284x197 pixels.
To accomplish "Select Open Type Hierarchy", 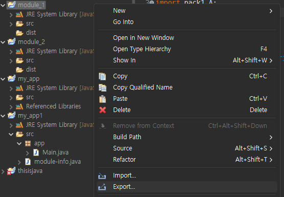I will pyautogui.click(x=187, y=49).
